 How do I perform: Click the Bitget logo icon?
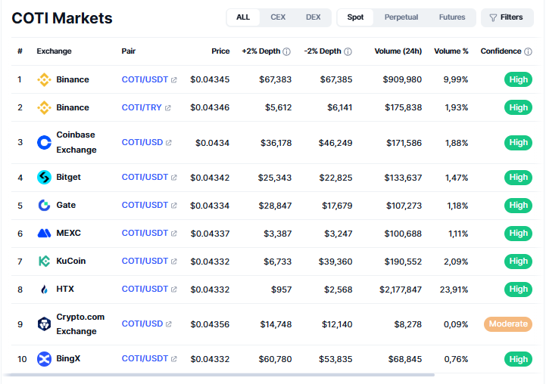click(x=44, y=177)
